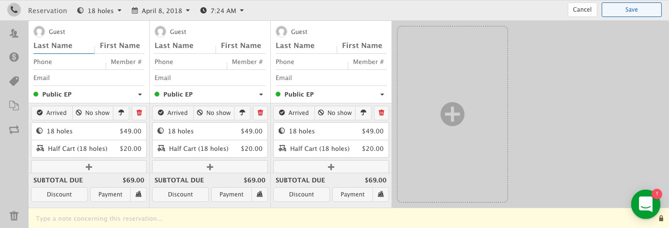Click Discount for the second guest

(x=180, y=195)
